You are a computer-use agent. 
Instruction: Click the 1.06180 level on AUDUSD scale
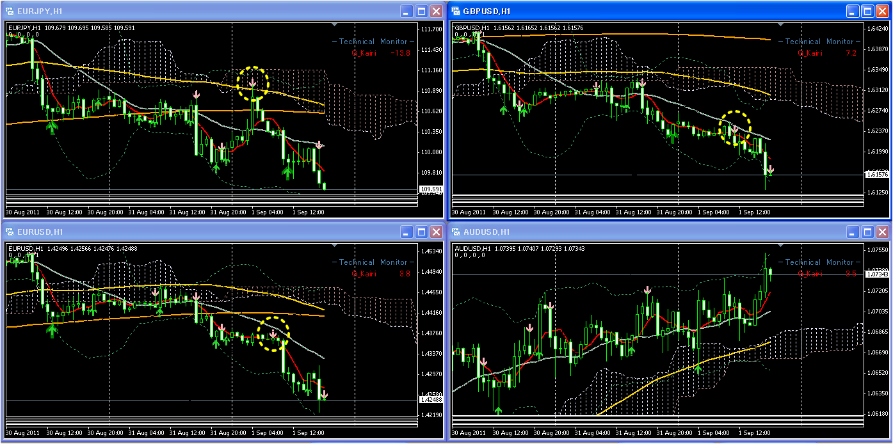(878, 413)
